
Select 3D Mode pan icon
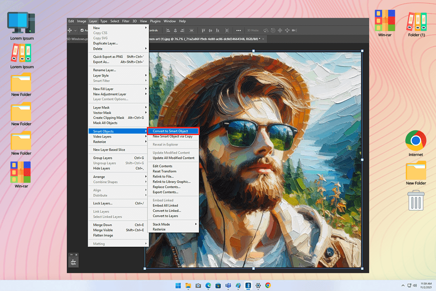coord(280,30)
